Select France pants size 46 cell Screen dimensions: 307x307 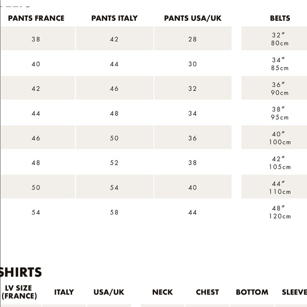click(x=38, y=137)
